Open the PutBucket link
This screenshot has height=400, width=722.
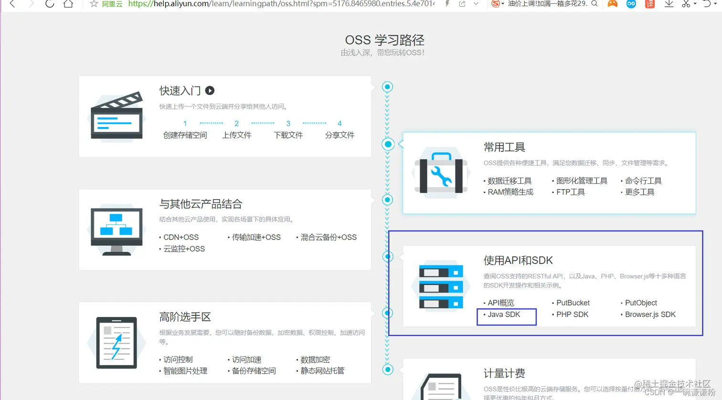[x=573, y=303]
